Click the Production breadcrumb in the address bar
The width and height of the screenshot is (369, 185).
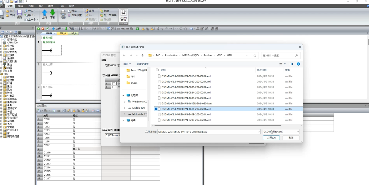[171, 56]
